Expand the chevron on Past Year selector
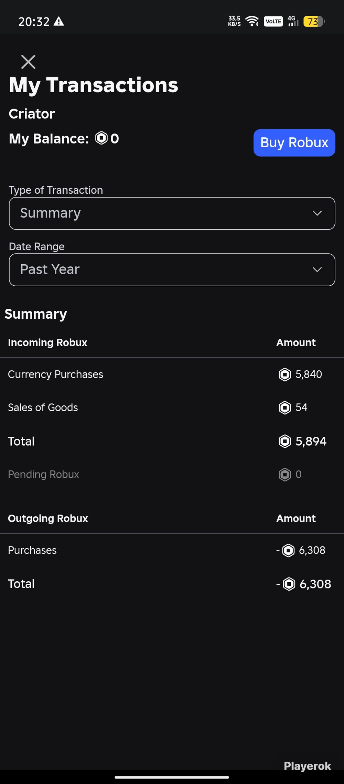This screenshot has width=344, height=784. (317, 269)
